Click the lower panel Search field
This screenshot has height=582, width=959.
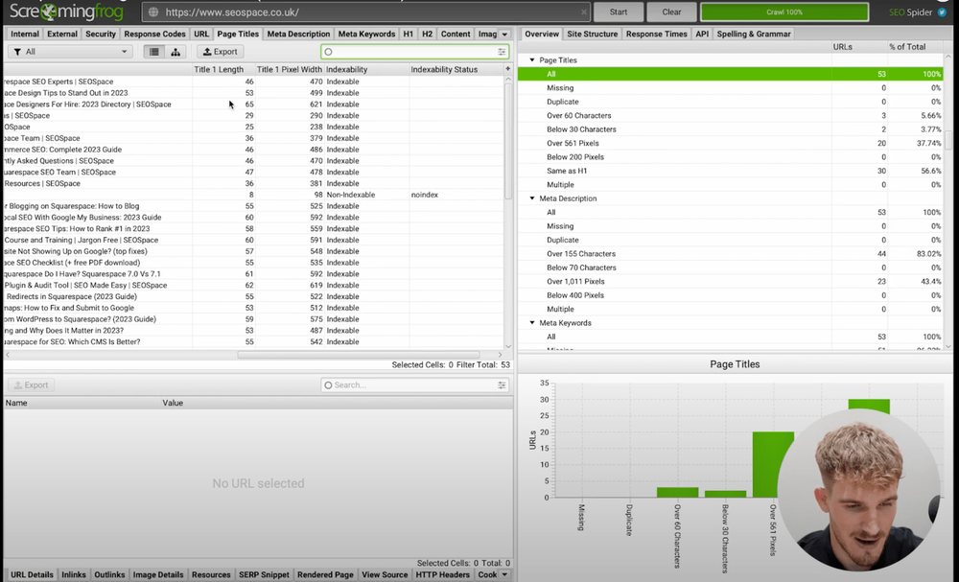click(414, 385)
